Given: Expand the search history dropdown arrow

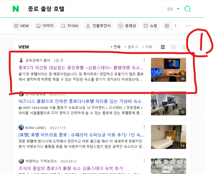Looking at the screenshot, I should 178,9.
